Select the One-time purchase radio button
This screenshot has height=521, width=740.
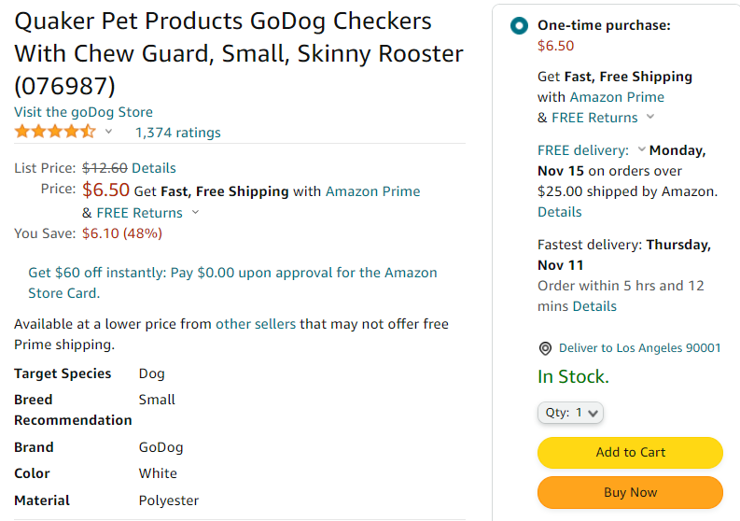519,26
